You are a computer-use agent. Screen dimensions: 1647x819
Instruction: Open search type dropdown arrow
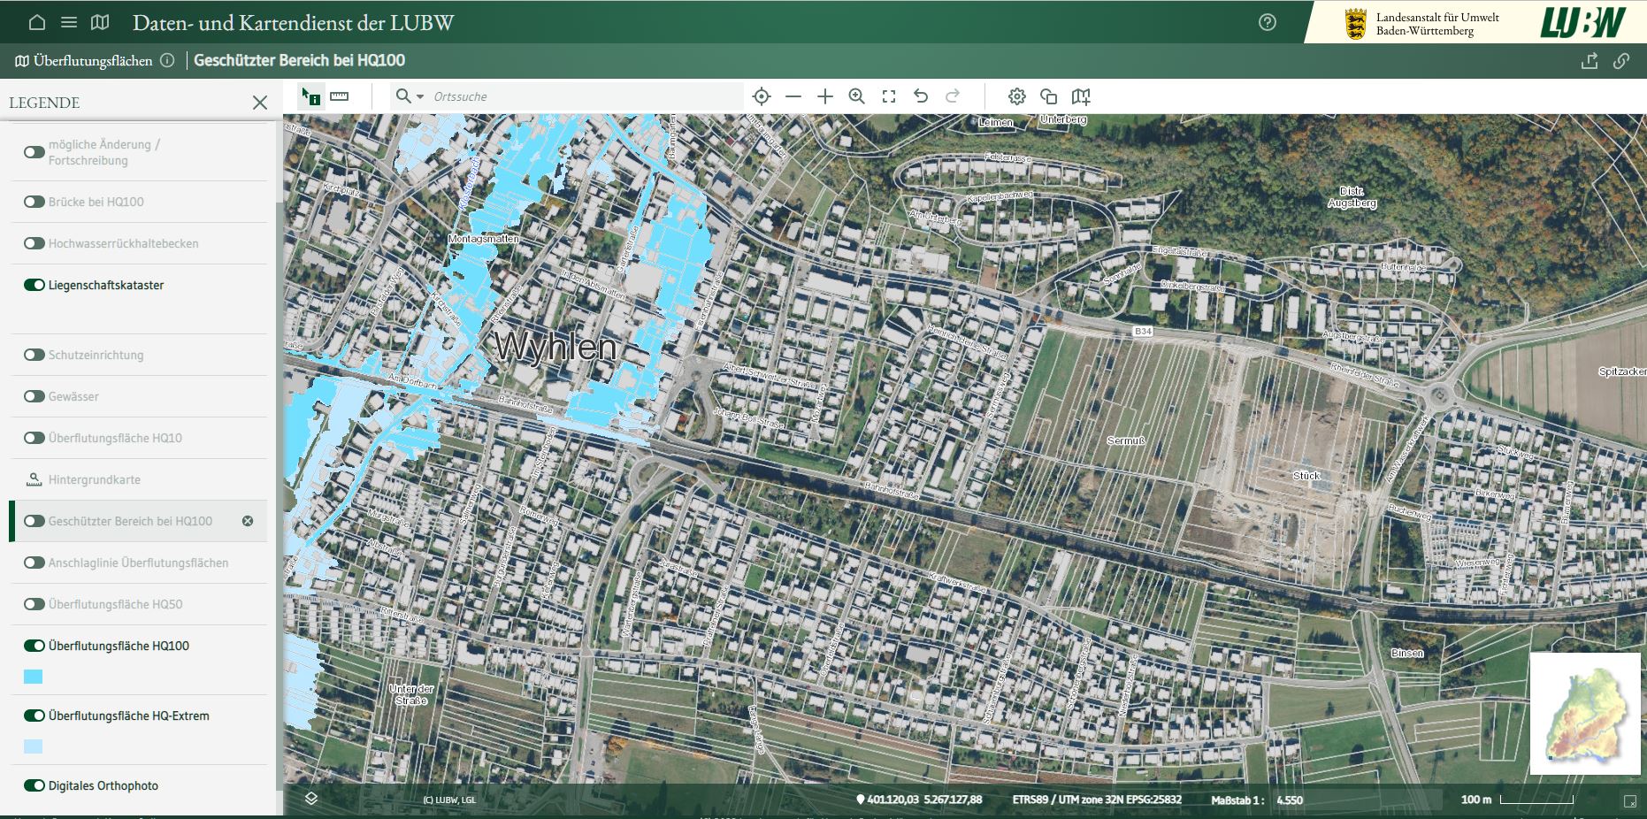(x=420, y=96)
